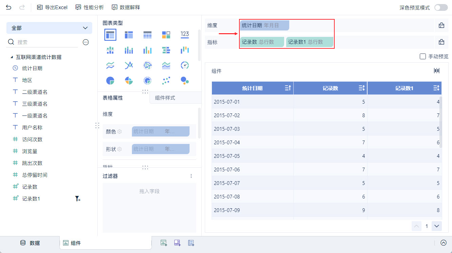The width and height of the screenshot is (452, 253).
Task: Select the stacked column chart icon
Action: [129, 50]
